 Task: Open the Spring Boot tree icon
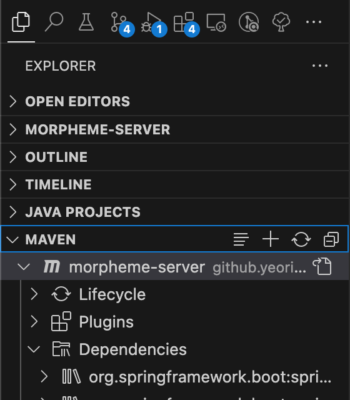281,22
